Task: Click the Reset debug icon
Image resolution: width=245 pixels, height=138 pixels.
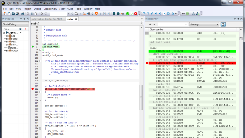Action: [x=172, y=14]
